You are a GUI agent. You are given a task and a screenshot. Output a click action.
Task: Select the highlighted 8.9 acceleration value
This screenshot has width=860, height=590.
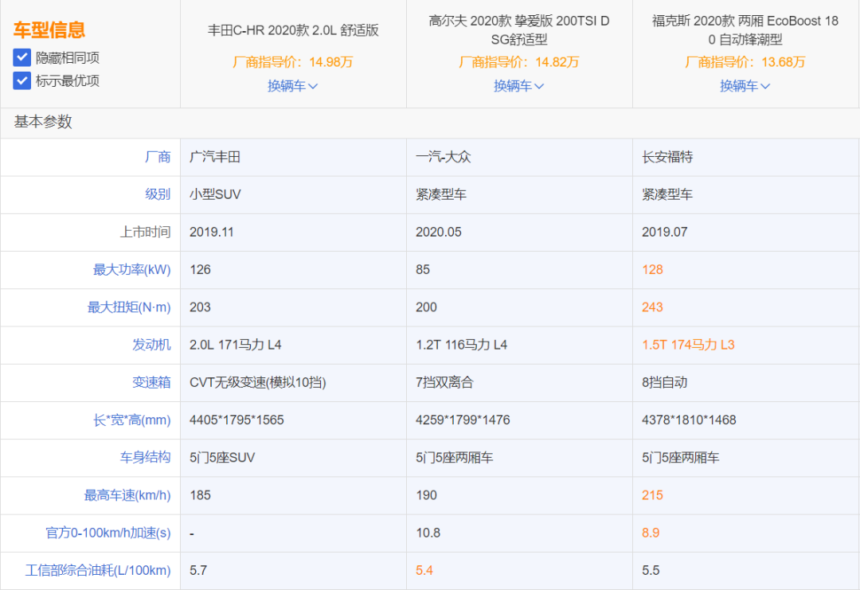click(651, 533)
